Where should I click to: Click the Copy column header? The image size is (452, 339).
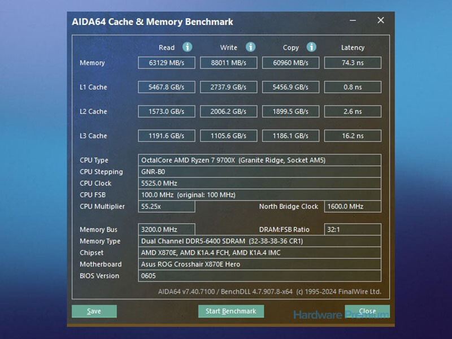pos(290,47)
